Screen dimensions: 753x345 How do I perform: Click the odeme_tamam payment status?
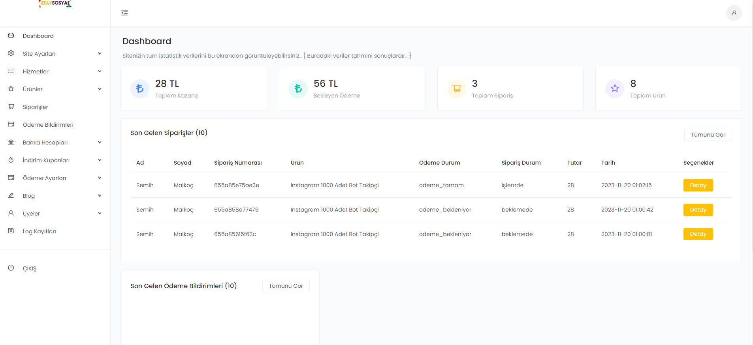pos(441,185)
